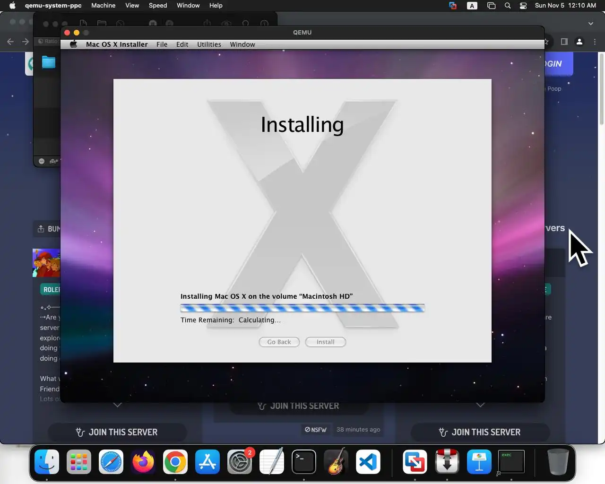
Task: Click the right JOIN THIS SERVER button
Action: point(480,432)
